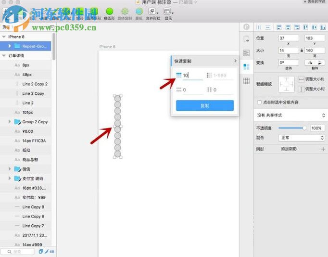This screenshot has height=257, width=328.
Task: Click the layer list scrollbar
Action: [54, 46]
